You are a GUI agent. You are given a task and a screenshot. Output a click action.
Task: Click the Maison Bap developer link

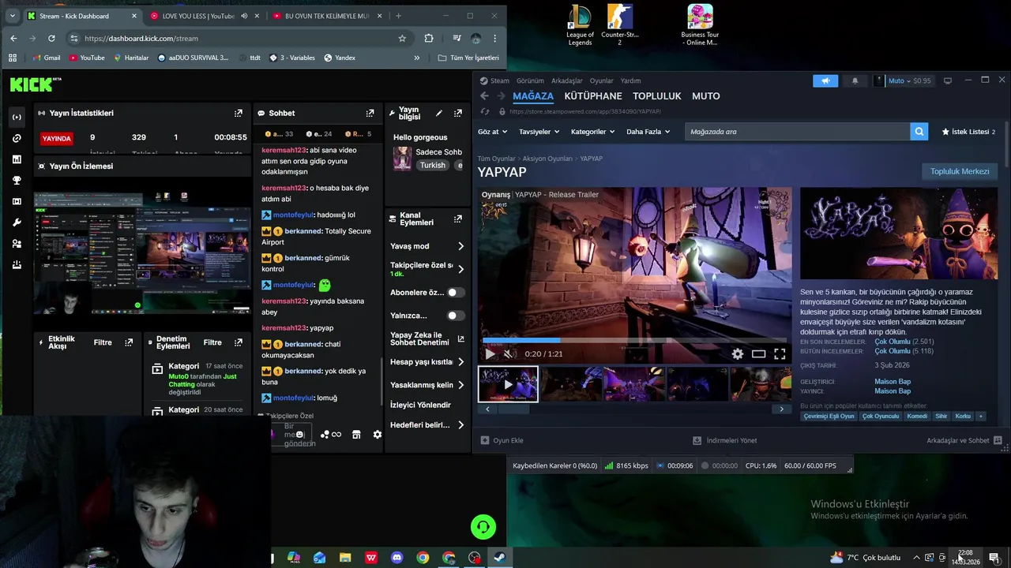[893, 382]
